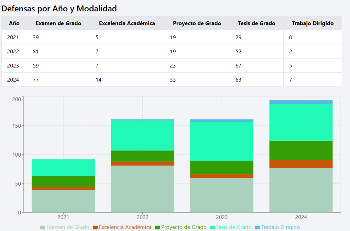Toggle the Tesis de Grado legend label
The height and width of the screenshot is (231, 350).
234,227
